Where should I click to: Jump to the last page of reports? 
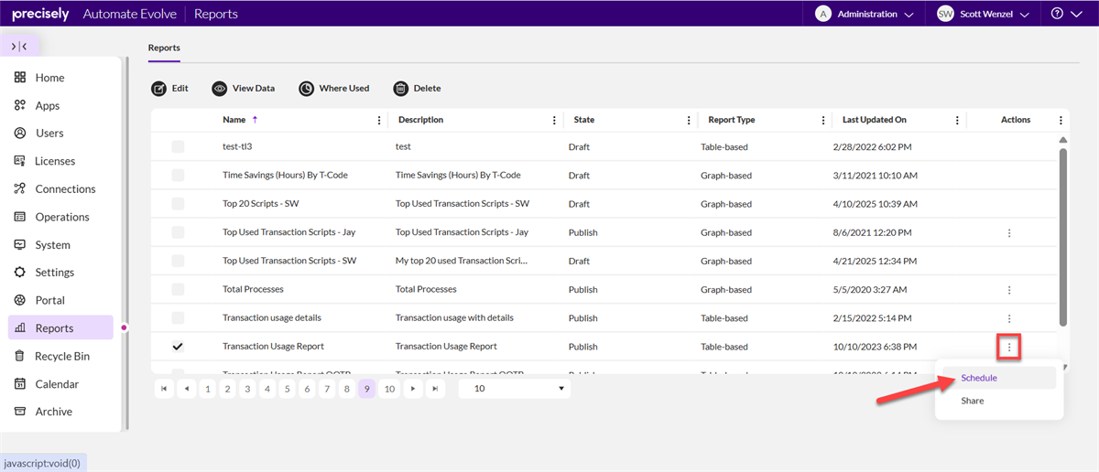click(x=436, y=389)
